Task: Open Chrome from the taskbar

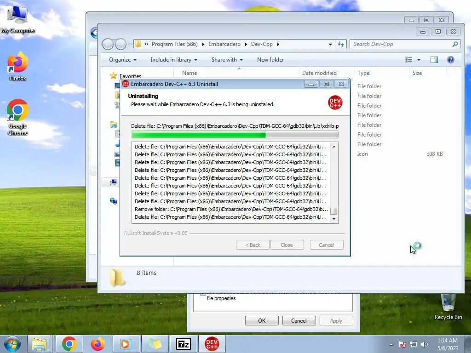Action: (x=69, y=344)
